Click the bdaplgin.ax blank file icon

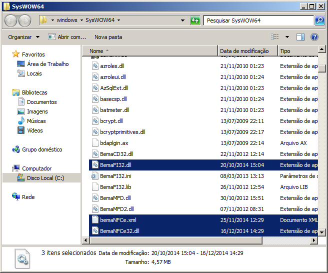[95, 143]
